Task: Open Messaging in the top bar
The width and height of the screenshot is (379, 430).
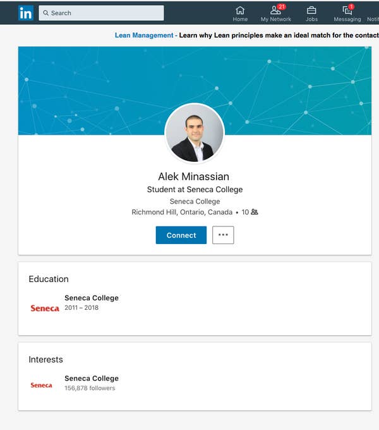Action: (x=347, y=13)
